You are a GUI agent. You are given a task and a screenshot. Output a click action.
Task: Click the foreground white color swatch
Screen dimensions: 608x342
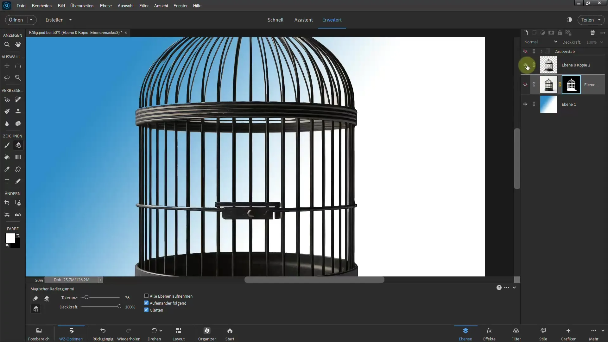(x=10, y=238)
